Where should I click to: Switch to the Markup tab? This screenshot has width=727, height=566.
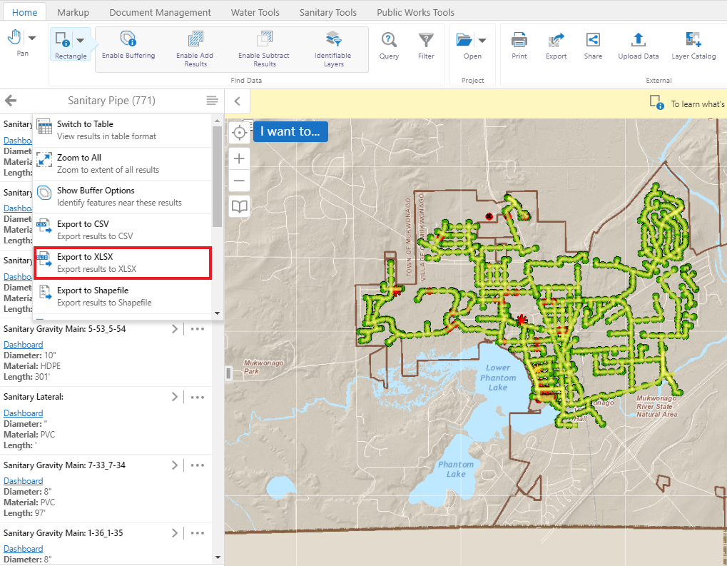(x=73, y=12)
